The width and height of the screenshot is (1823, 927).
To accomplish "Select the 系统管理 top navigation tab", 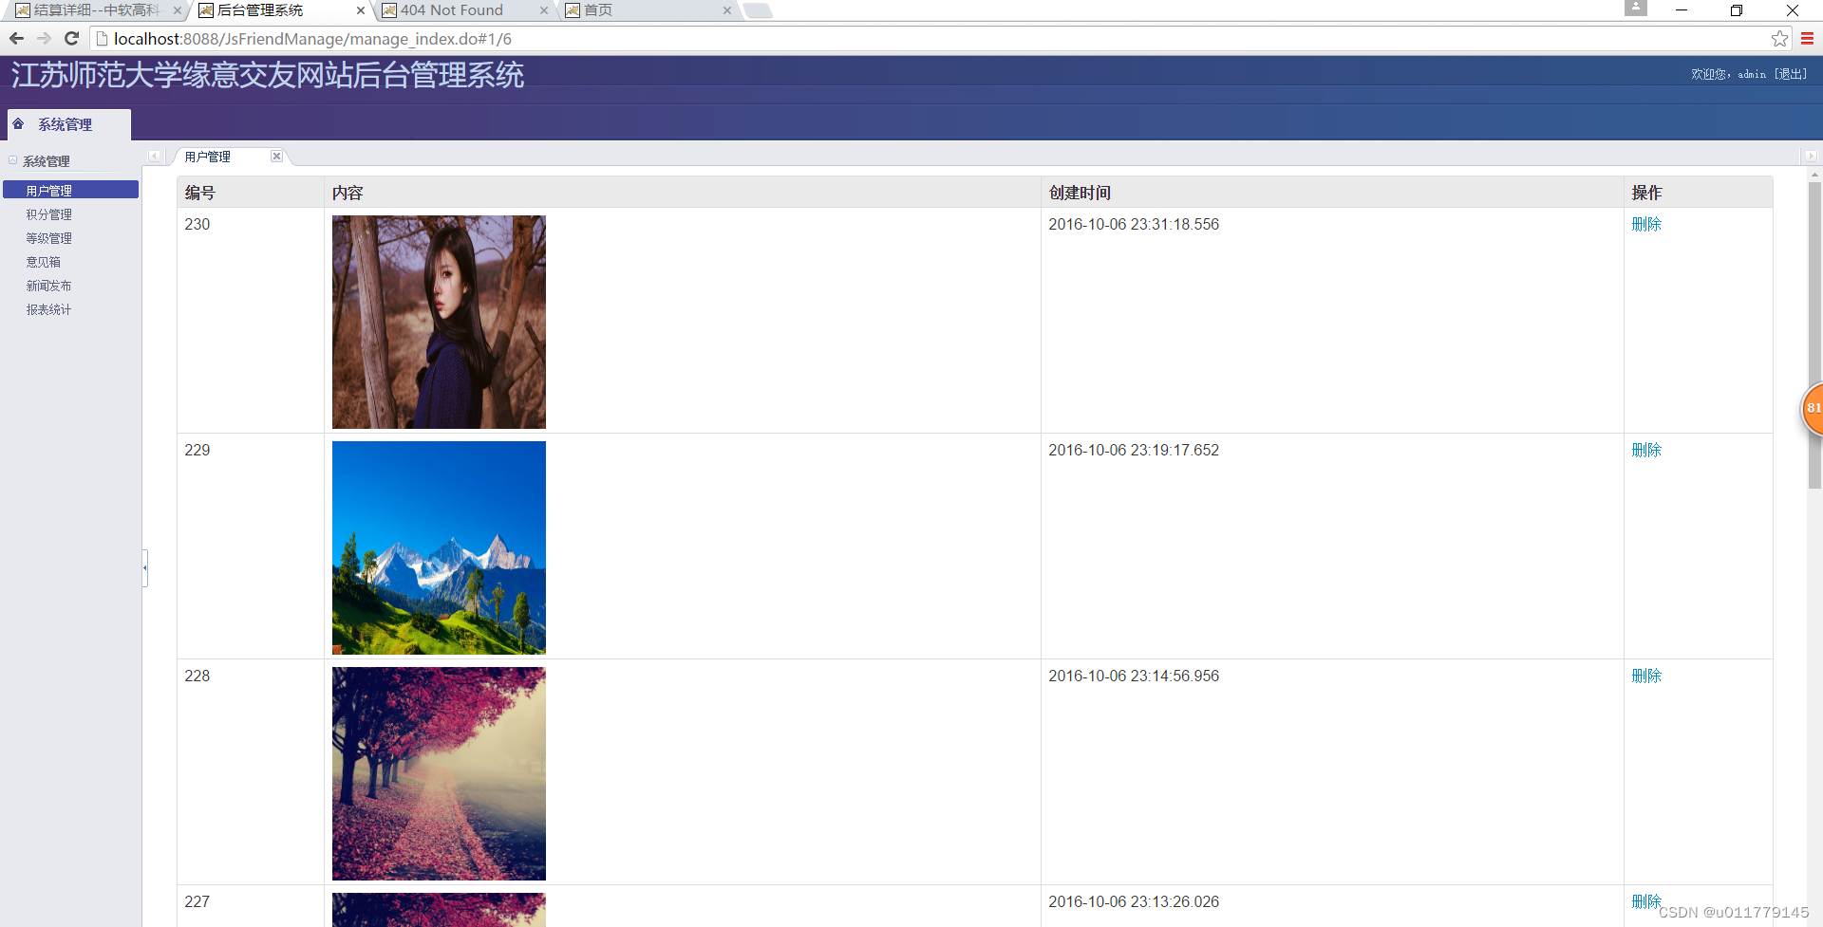I will click(68, 124).
